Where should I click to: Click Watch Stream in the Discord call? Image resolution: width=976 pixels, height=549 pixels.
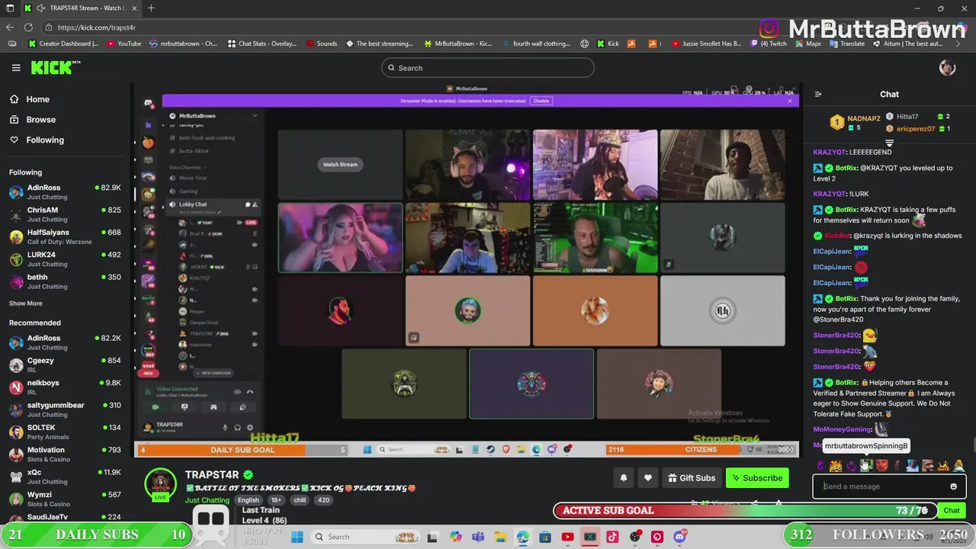pos(340,165)
